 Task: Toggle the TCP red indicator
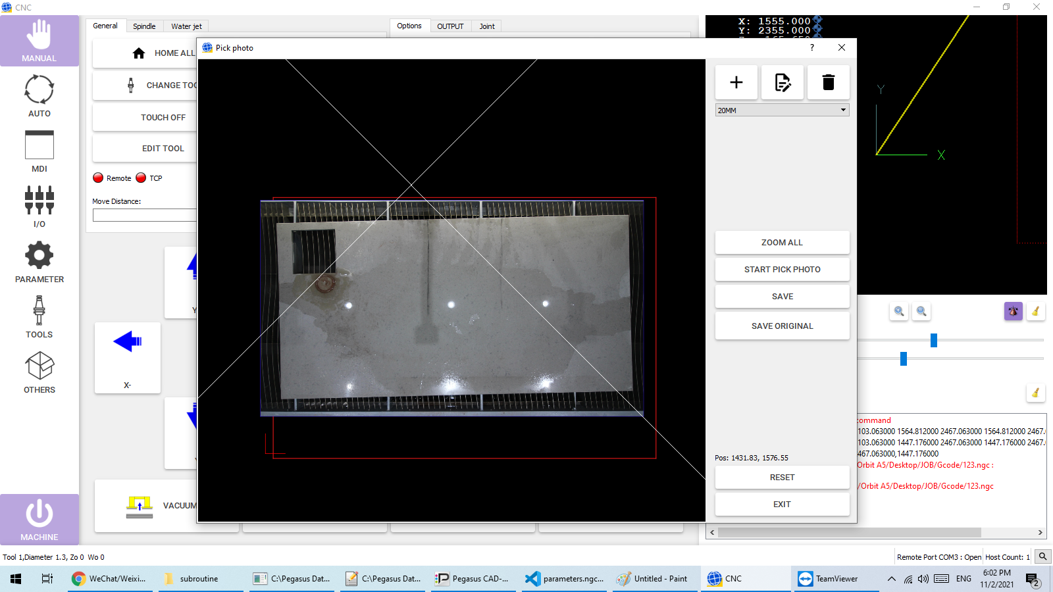141,178
